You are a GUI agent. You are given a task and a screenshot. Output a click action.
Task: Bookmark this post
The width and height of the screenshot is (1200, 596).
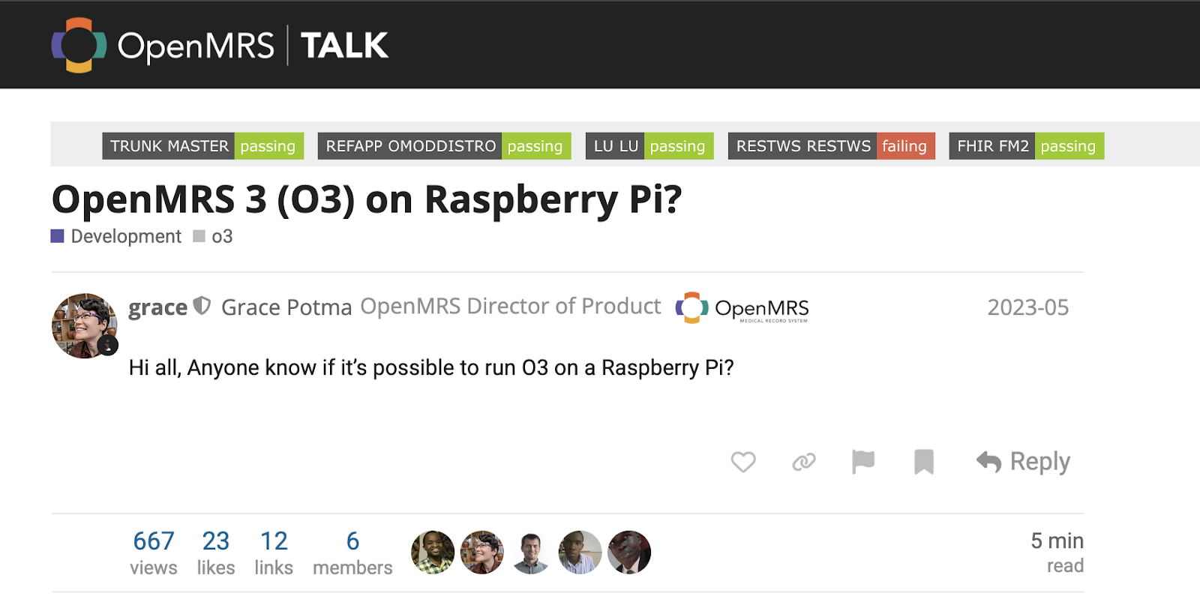tap(924, 462)
